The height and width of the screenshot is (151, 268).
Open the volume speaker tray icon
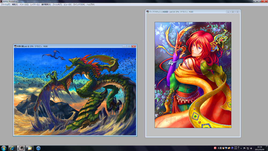pyautogui.click(x=251, y=148)
